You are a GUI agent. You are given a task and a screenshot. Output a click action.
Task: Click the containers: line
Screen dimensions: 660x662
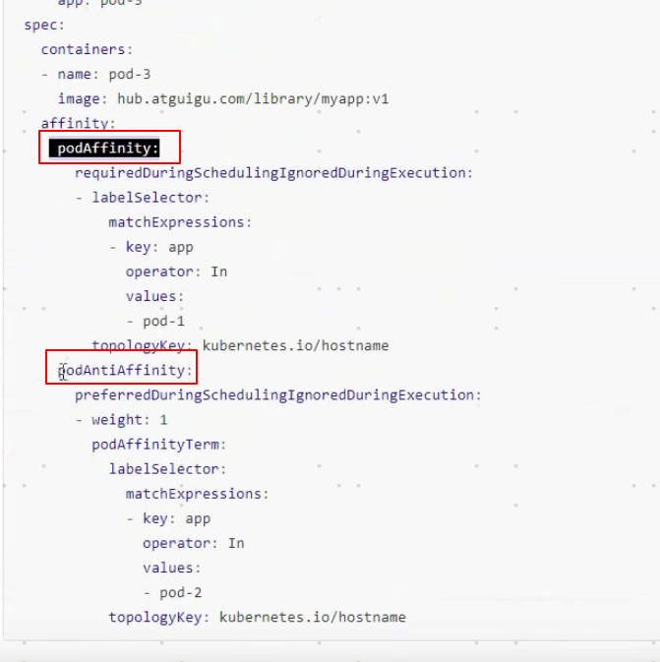pyautogui.click(x=87, y=49)
